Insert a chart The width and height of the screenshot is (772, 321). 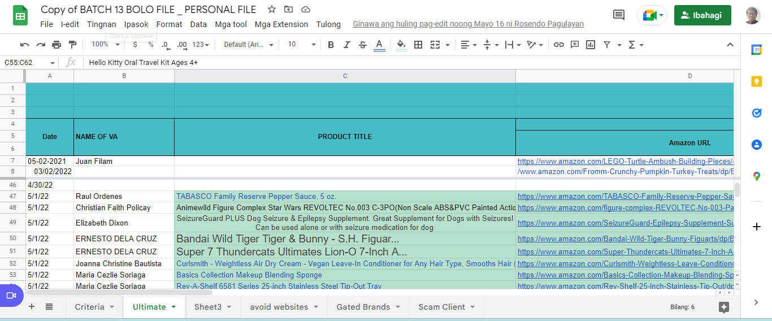click(x=591, y=45)
